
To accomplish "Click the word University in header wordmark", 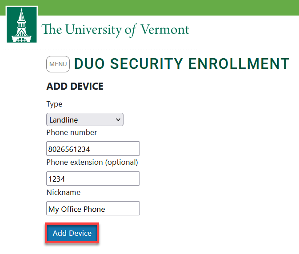I will tap(93, 30).
